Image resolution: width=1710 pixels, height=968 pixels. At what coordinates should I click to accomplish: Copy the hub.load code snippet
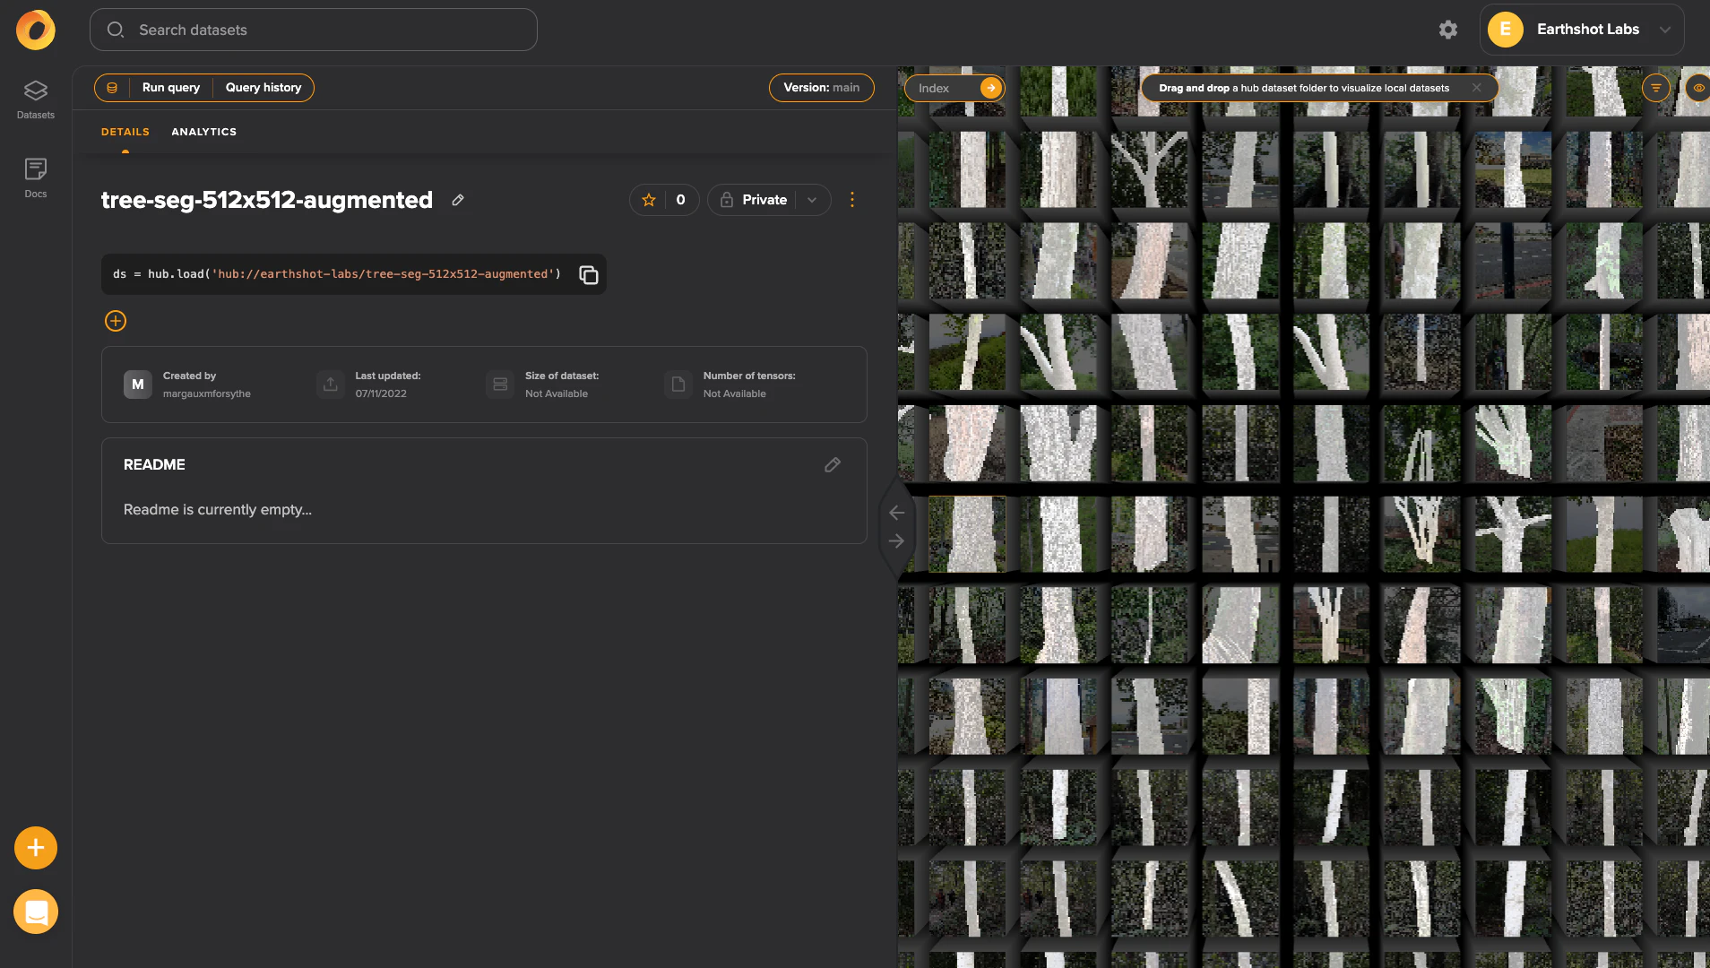pyautogui.click(x=588, y=275)
